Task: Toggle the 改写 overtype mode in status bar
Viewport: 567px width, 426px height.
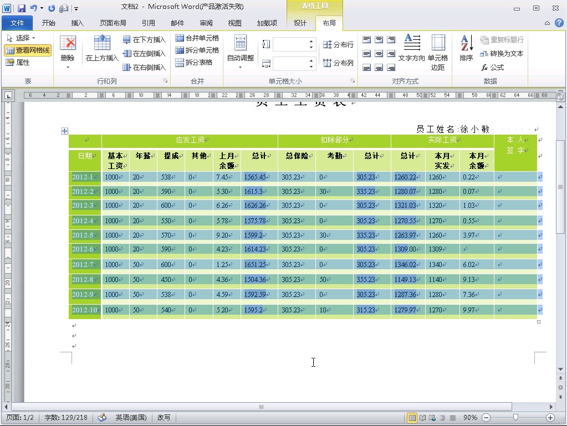Action: coord(164,418)
